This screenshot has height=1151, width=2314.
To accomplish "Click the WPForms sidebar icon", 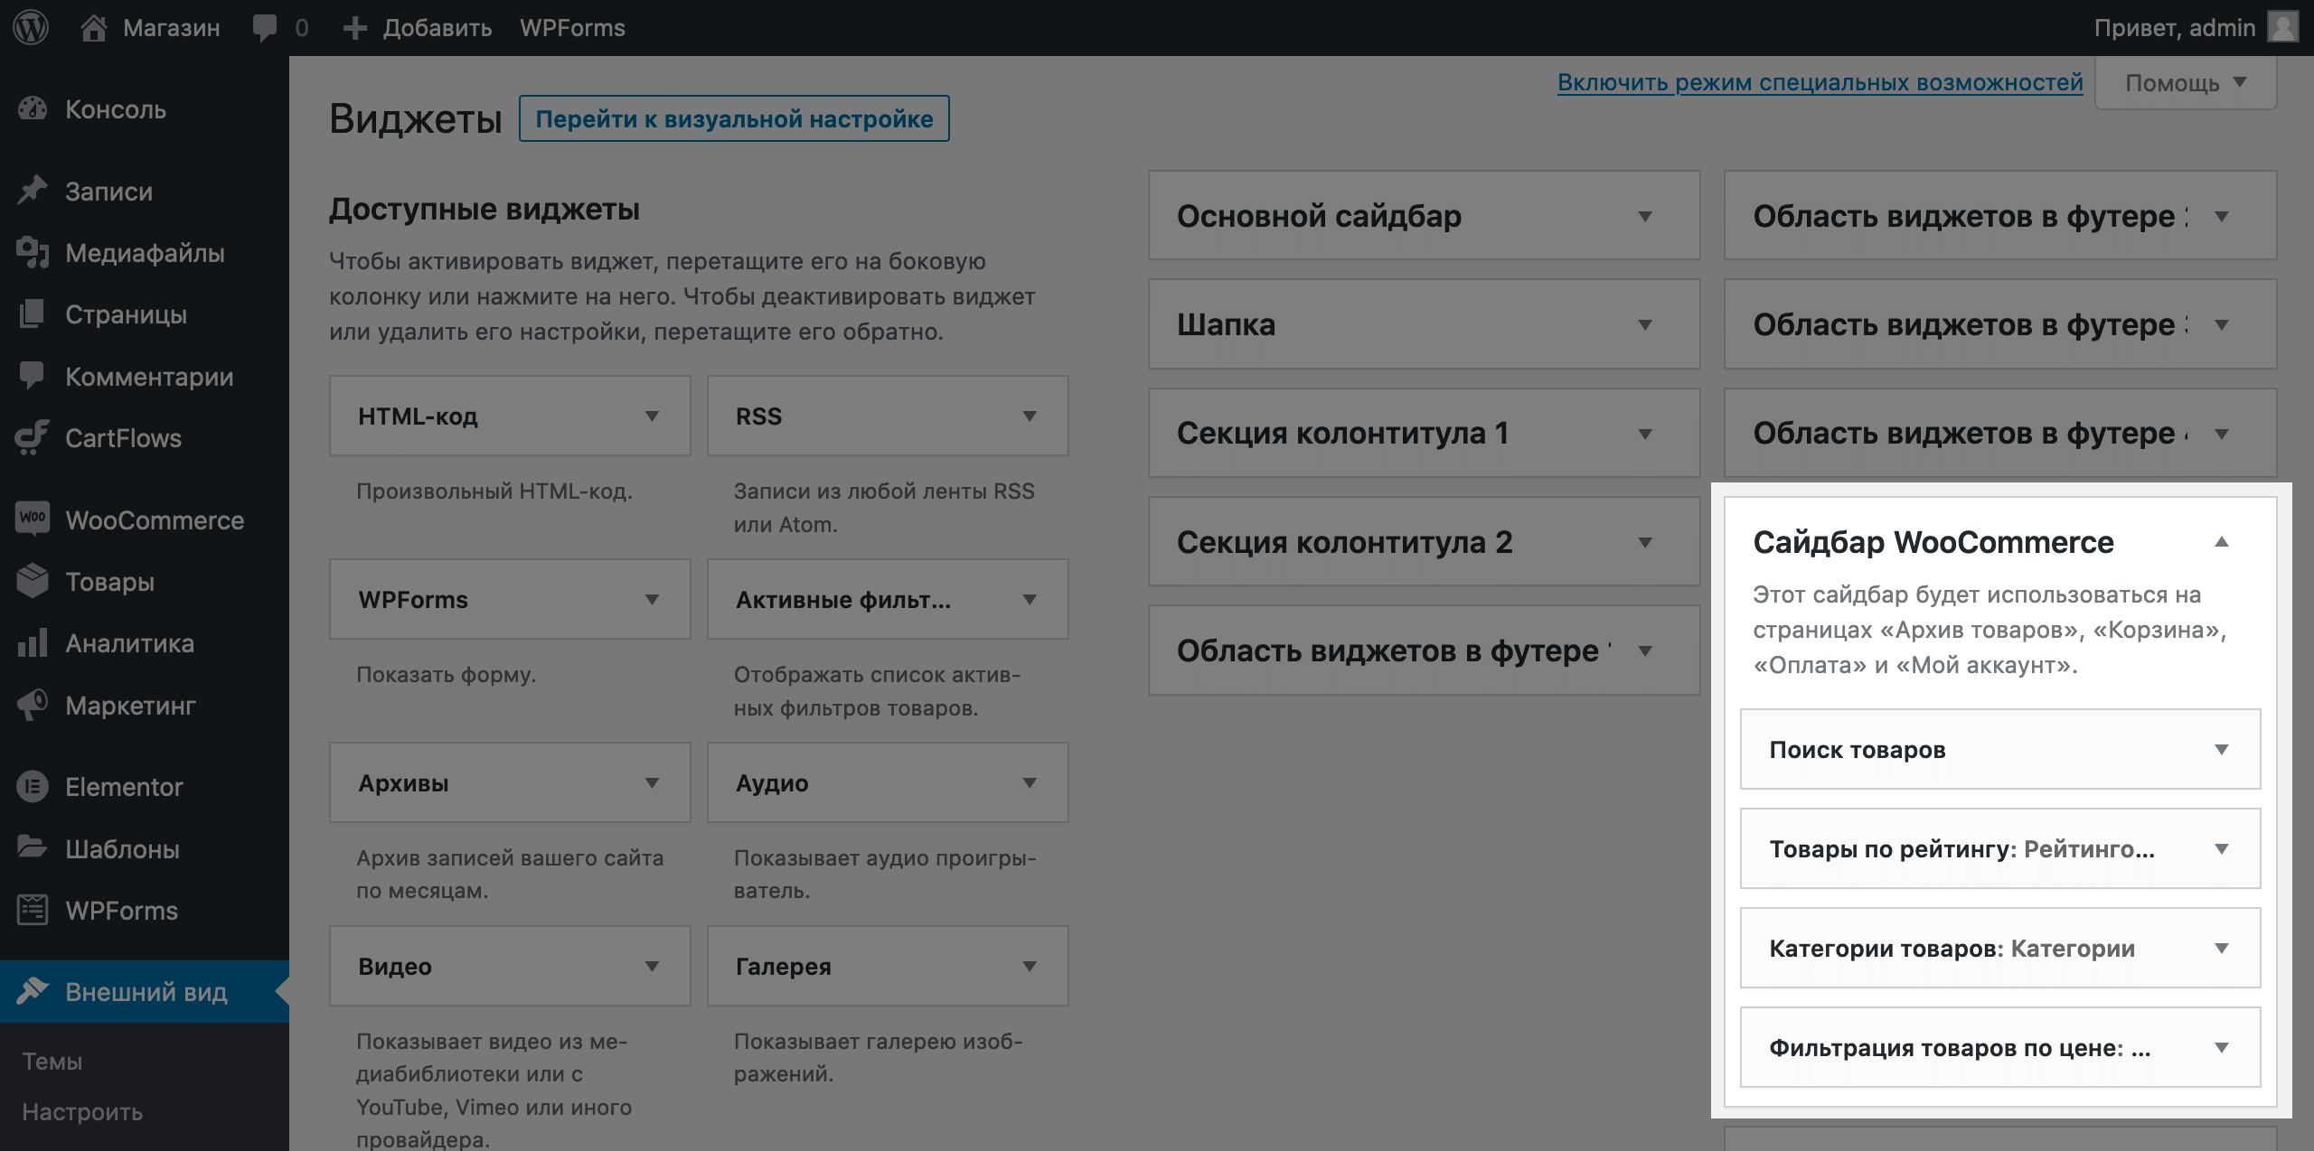I will tap(33, 910).
